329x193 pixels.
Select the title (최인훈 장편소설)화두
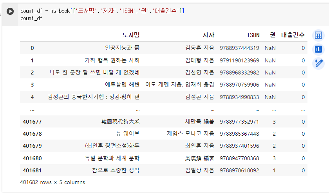(x=112, y=146)
